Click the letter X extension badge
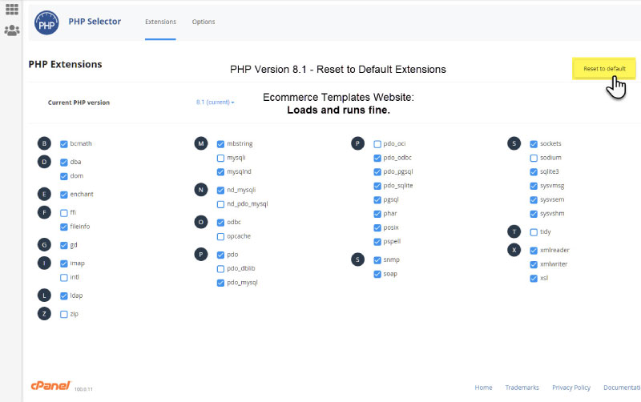641x402 pixels. (514, 250)
